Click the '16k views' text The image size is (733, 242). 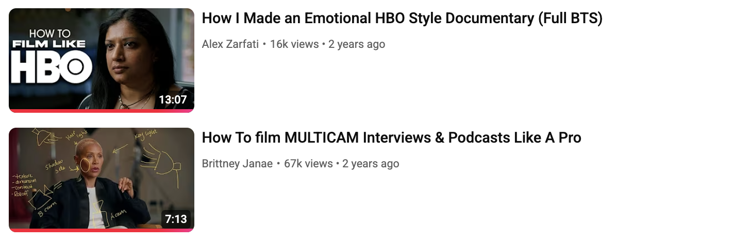(x=294, y=44)
